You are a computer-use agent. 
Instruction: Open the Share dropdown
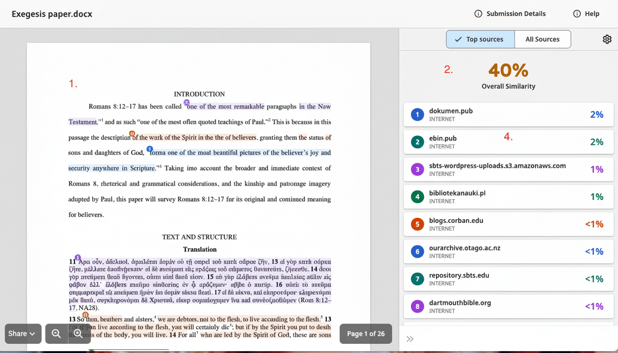[x=23, y=334]
